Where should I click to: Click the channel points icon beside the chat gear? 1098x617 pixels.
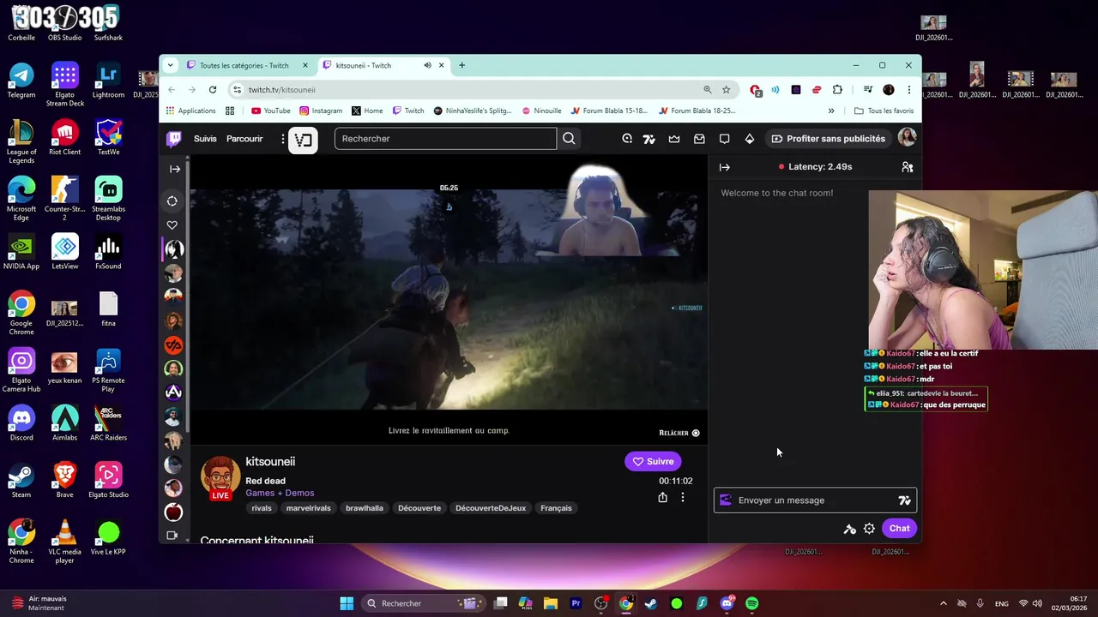[x=849, y=529]
